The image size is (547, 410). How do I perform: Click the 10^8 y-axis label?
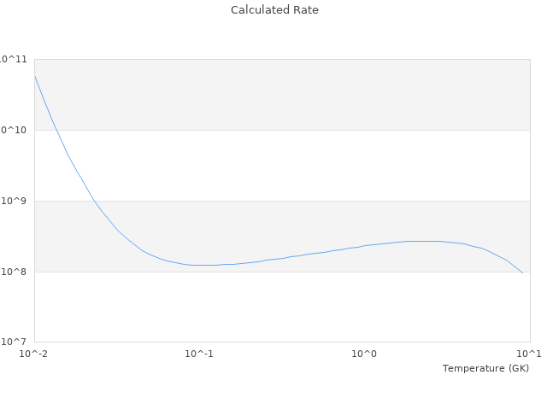coord(15,272)
